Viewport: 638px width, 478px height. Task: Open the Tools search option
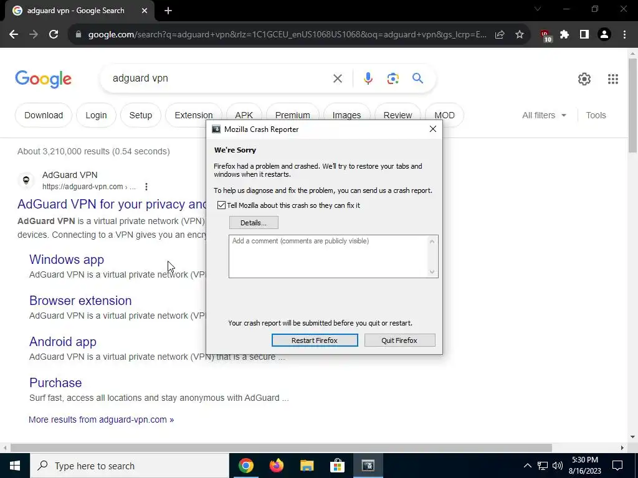596,115
